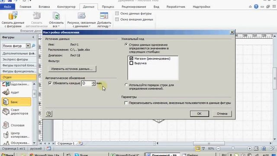
Task: Click the zoom out minus button
Action: [x=218, y=149]
